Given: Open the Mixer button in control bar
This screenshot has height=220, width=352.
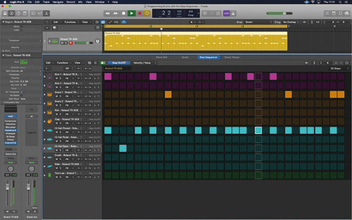Looking at the screenshot, I should point(40,13).
